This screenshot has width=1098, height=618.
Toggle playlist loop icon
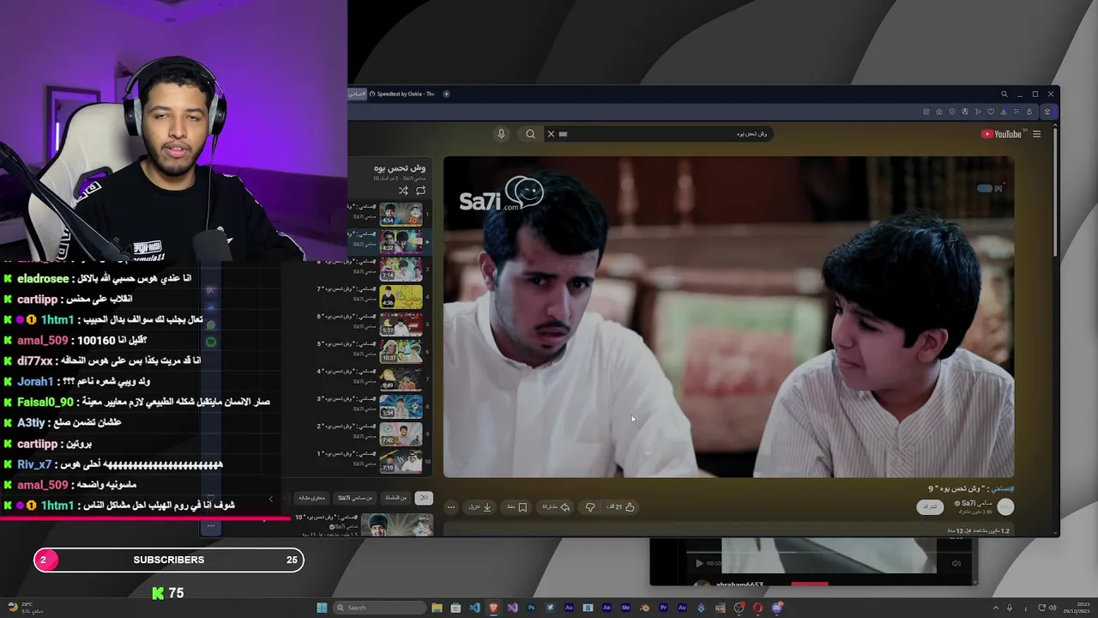tap(420, 191)
